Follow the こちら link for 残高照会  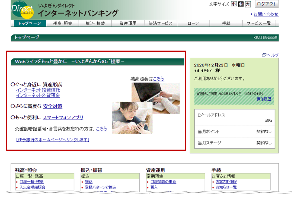tap(159, 79)
